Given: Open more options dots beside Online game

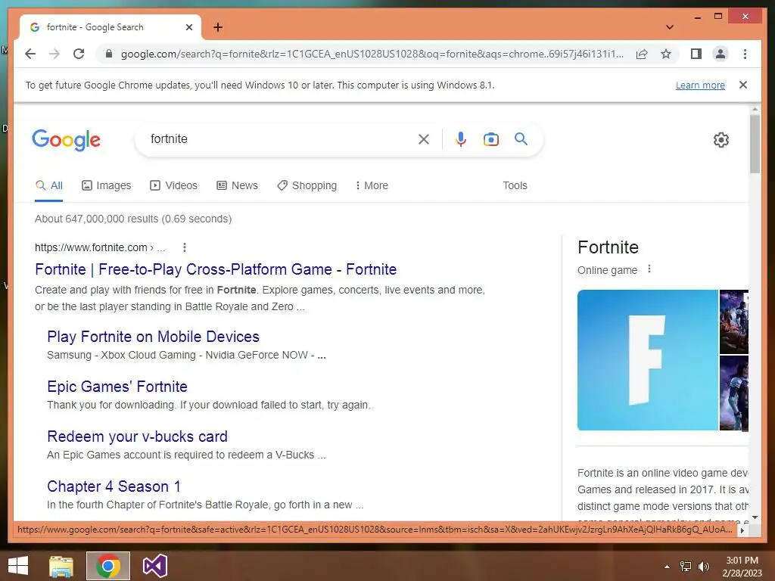Looking at the screenshot, I should click(x=649, y=269).
